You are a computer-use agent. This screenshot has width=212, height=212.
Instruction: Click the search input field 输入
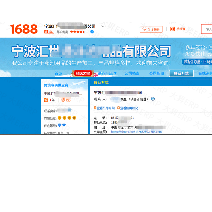207,29
